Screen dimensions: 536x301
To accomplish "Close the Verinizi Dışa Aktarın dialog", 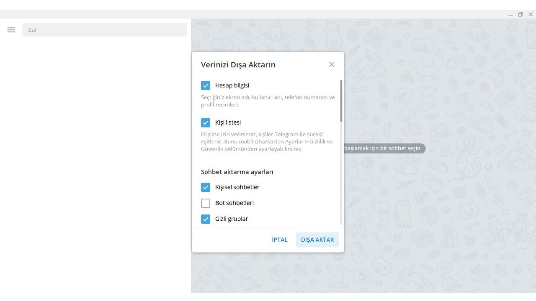I will click(x=332, y=64).
